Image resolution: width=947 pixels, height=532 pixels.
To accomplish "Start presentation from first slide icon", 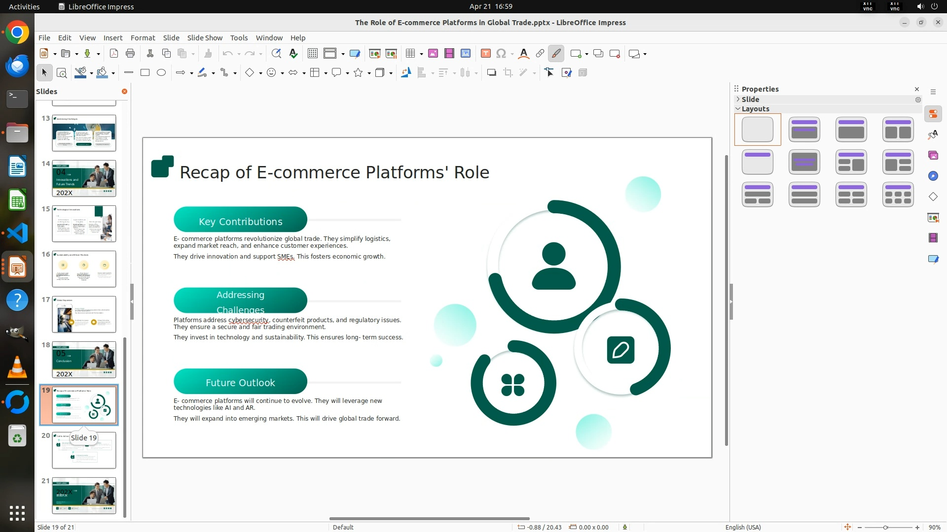I will 374,54.
